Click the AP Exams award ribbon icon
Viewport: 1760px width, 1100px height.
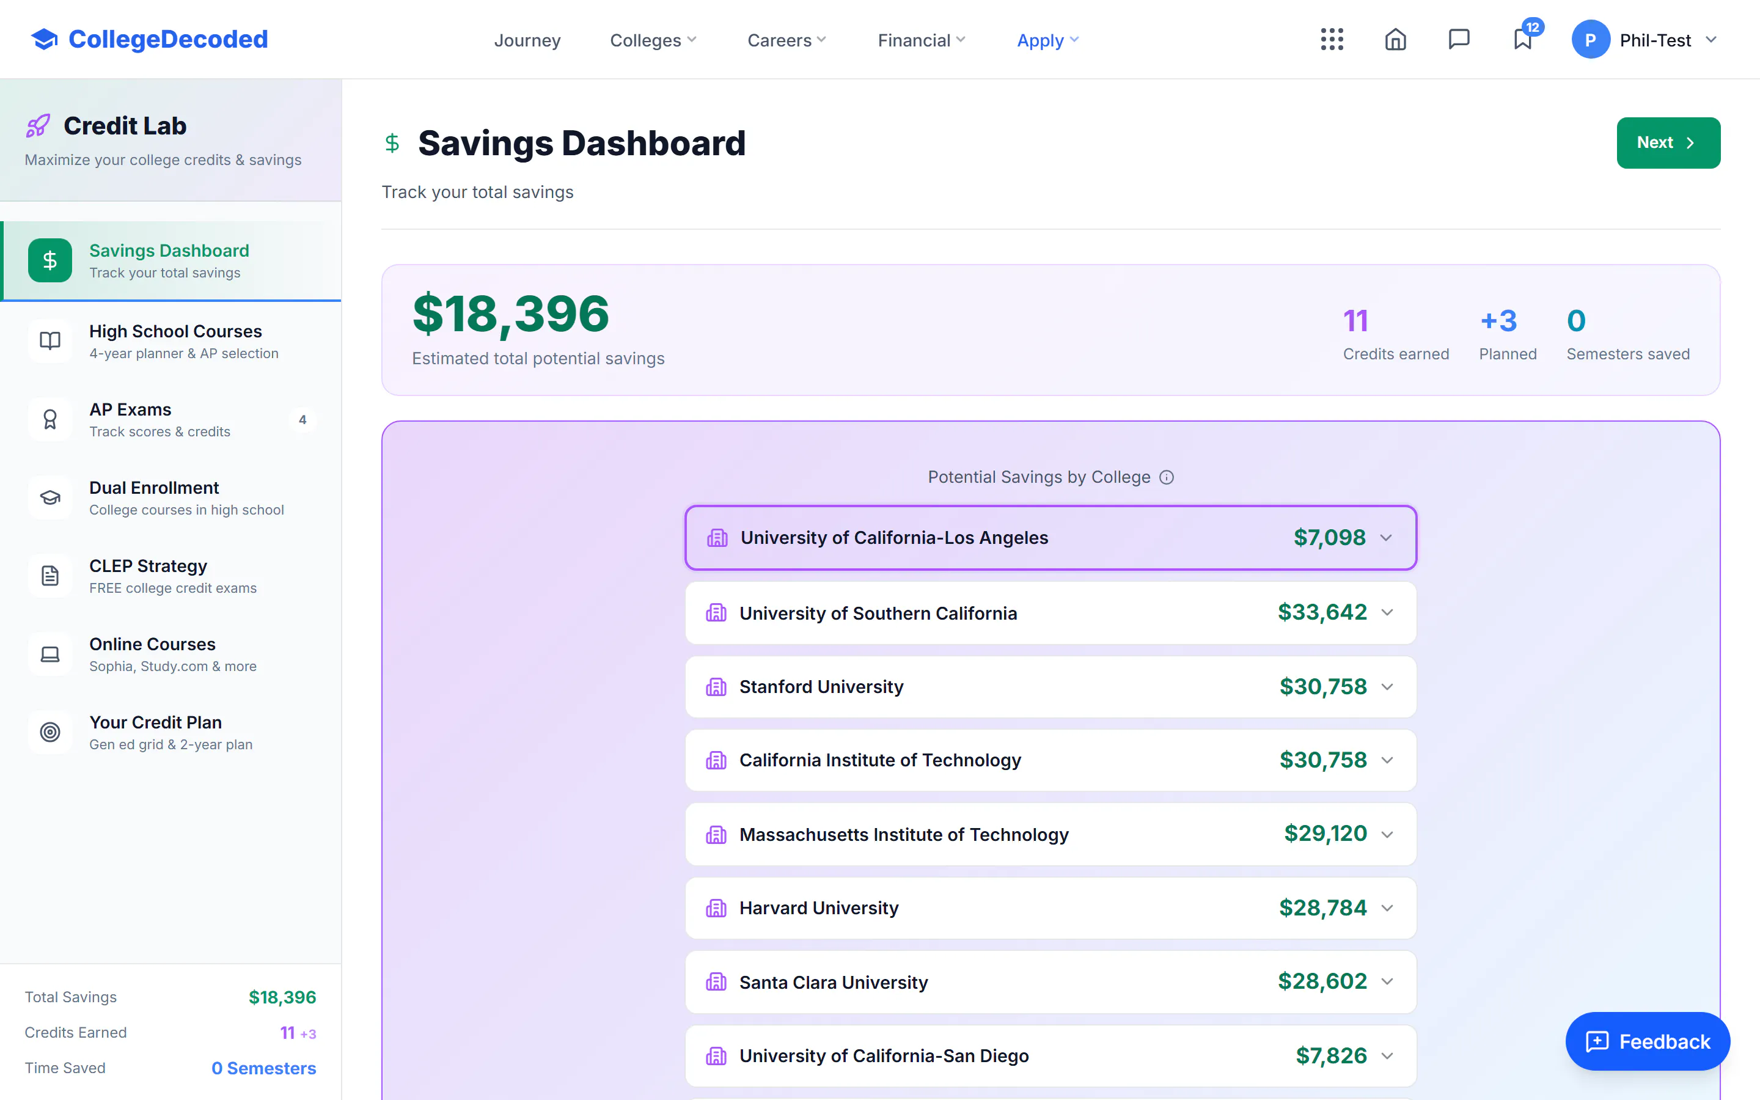tap(50, 419)
